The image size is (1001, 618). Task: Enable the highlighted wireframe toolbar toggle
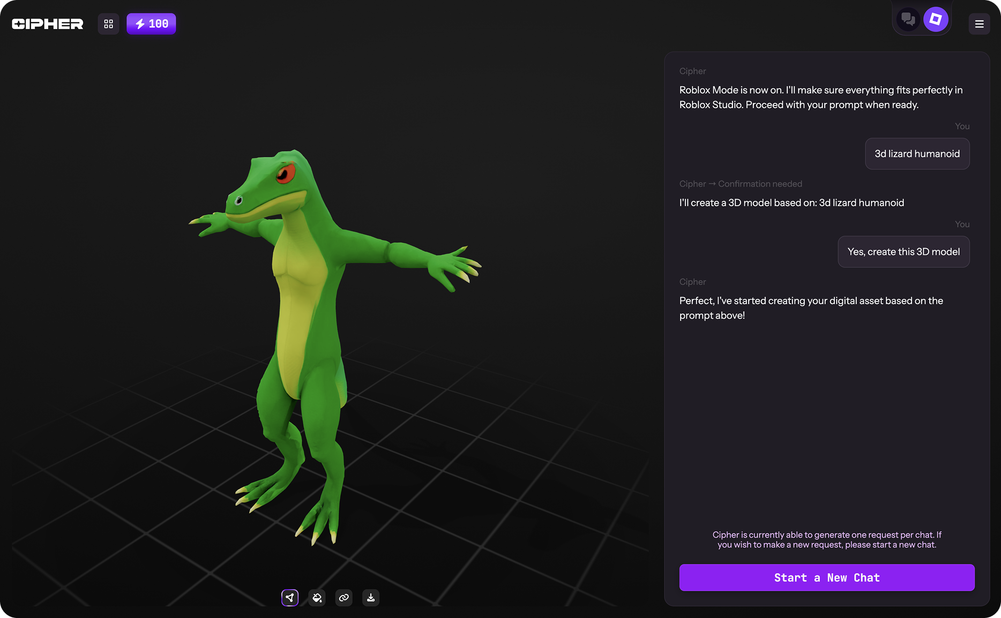[x=290, y=598]
